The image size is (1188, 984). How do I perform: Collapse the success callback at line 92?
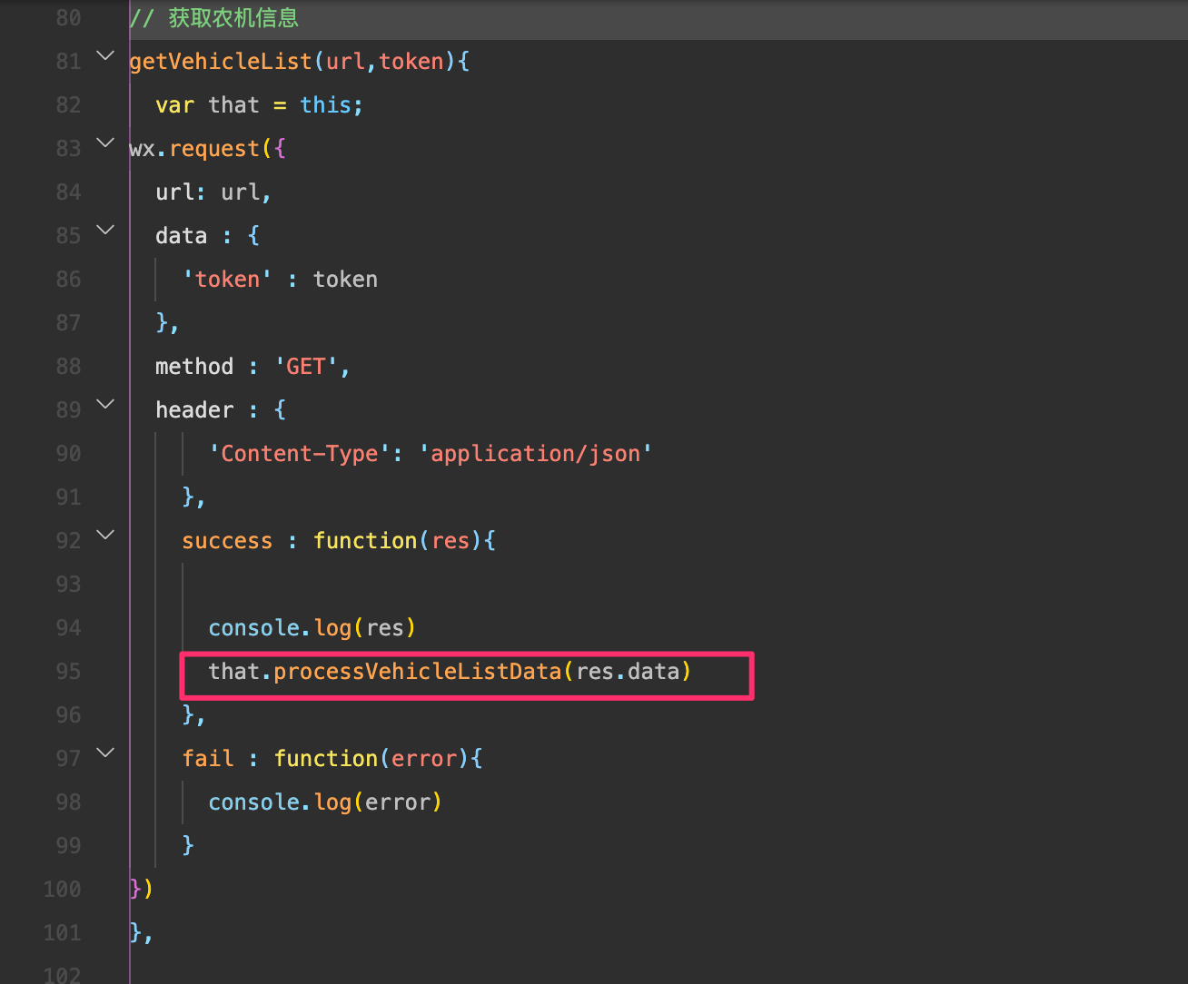[x=105, y=536]
